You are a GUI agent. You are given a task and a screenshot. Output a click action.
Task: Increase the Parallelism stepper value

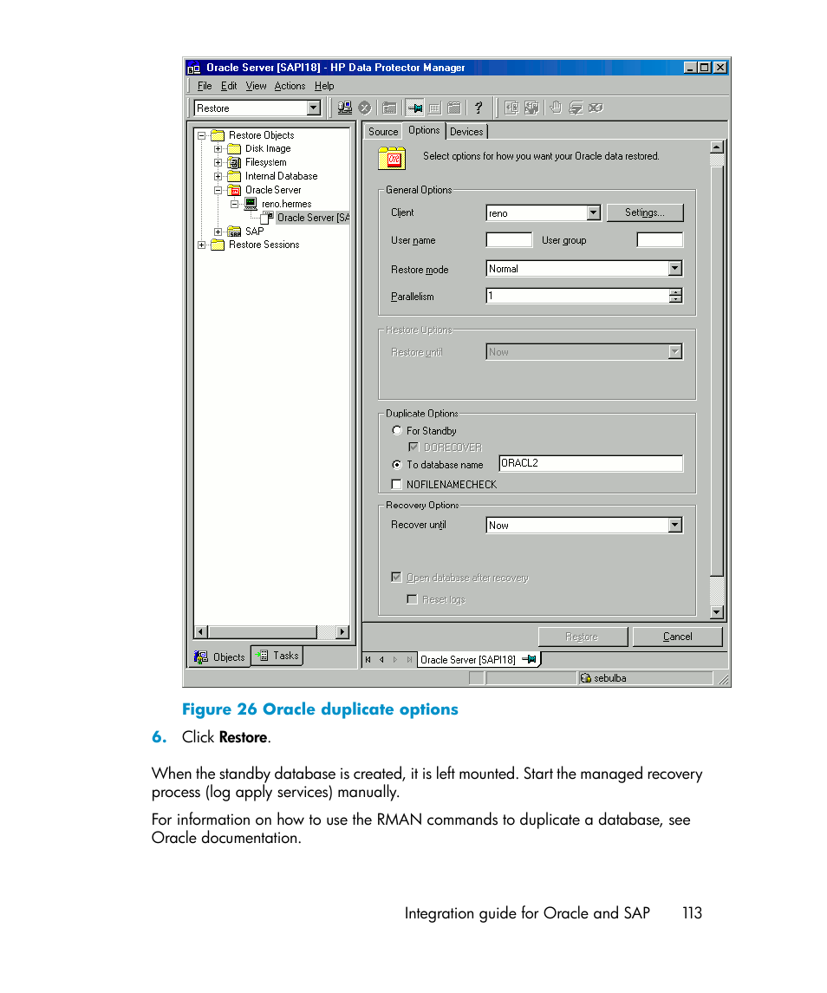pyautogui.click(x=675, y=292)
